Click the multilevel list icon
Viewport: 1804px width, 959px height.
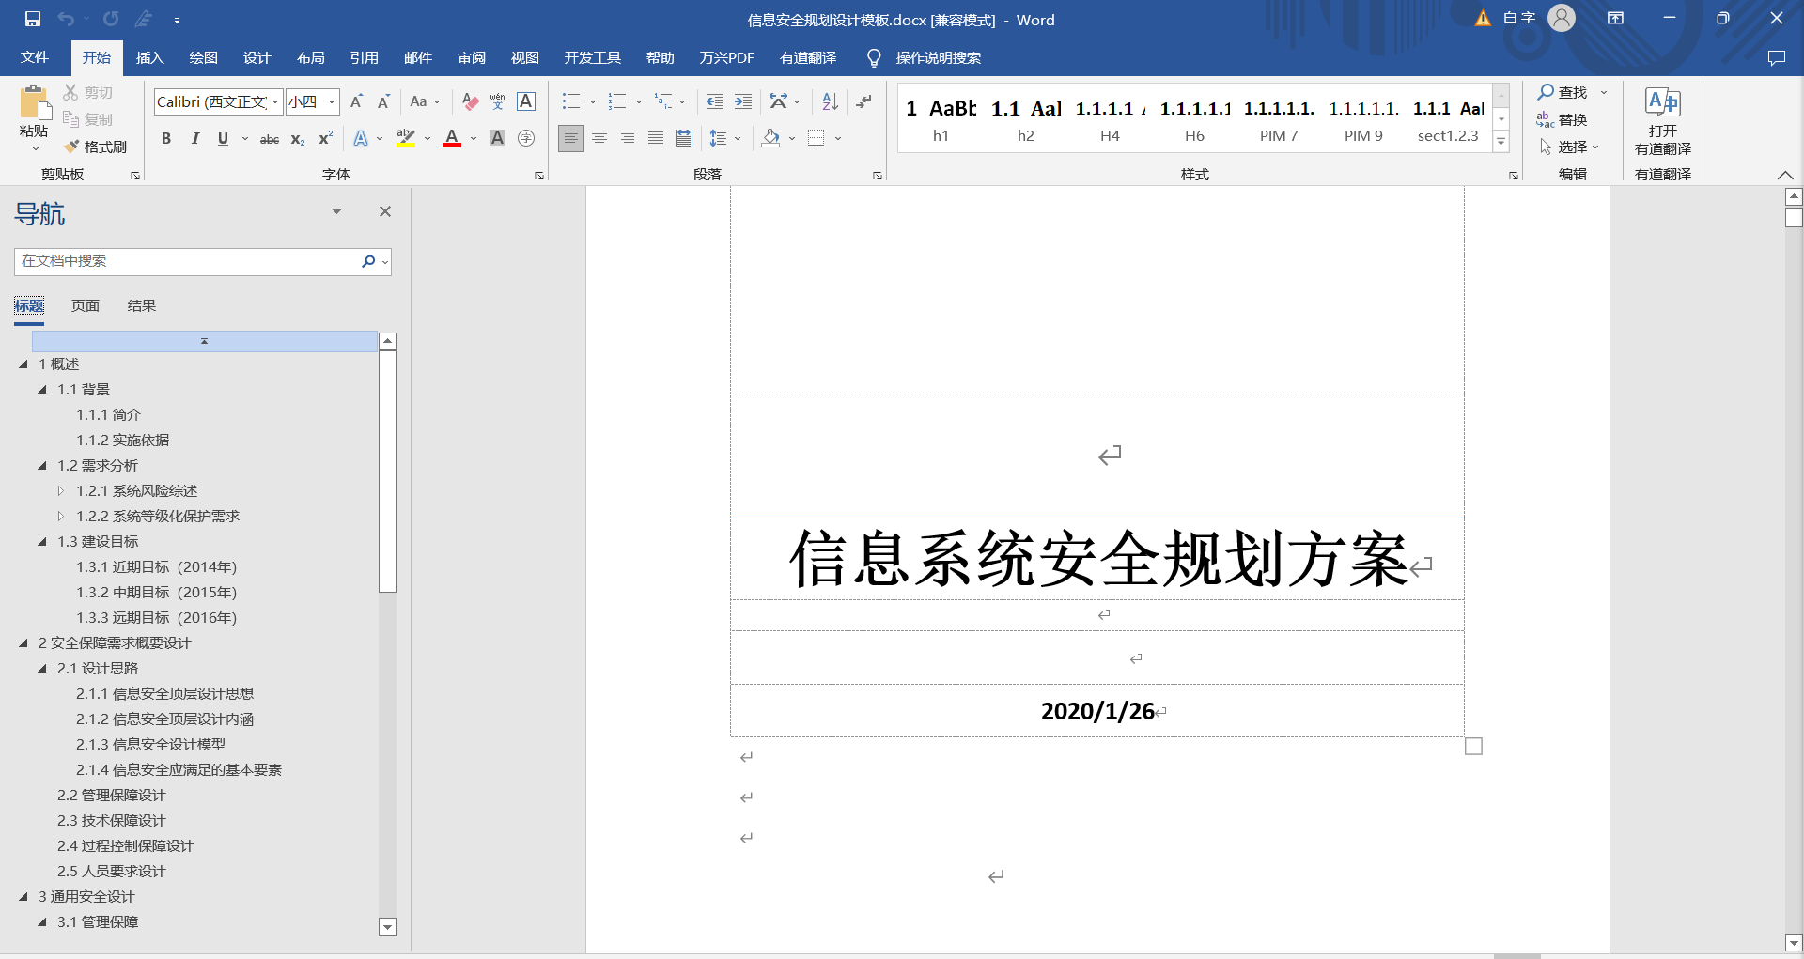pyautogui.click(x=664, y=101)
